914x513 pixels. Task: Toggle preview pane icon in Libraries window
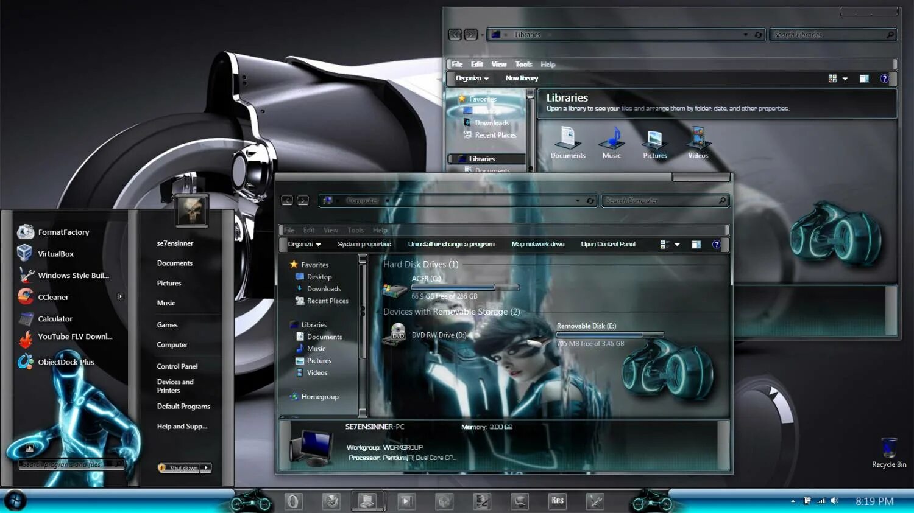[864, 79]
